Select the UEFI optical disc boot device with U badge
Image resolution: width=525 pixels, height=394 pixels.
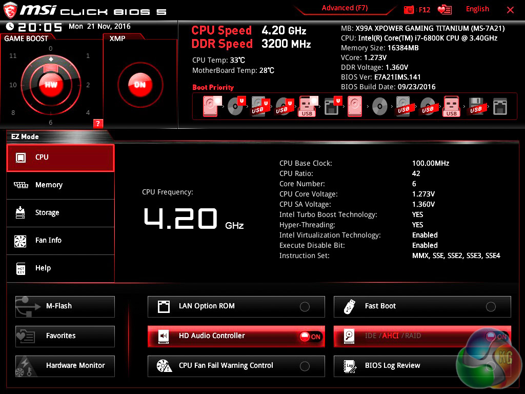[x=236, y=106]
